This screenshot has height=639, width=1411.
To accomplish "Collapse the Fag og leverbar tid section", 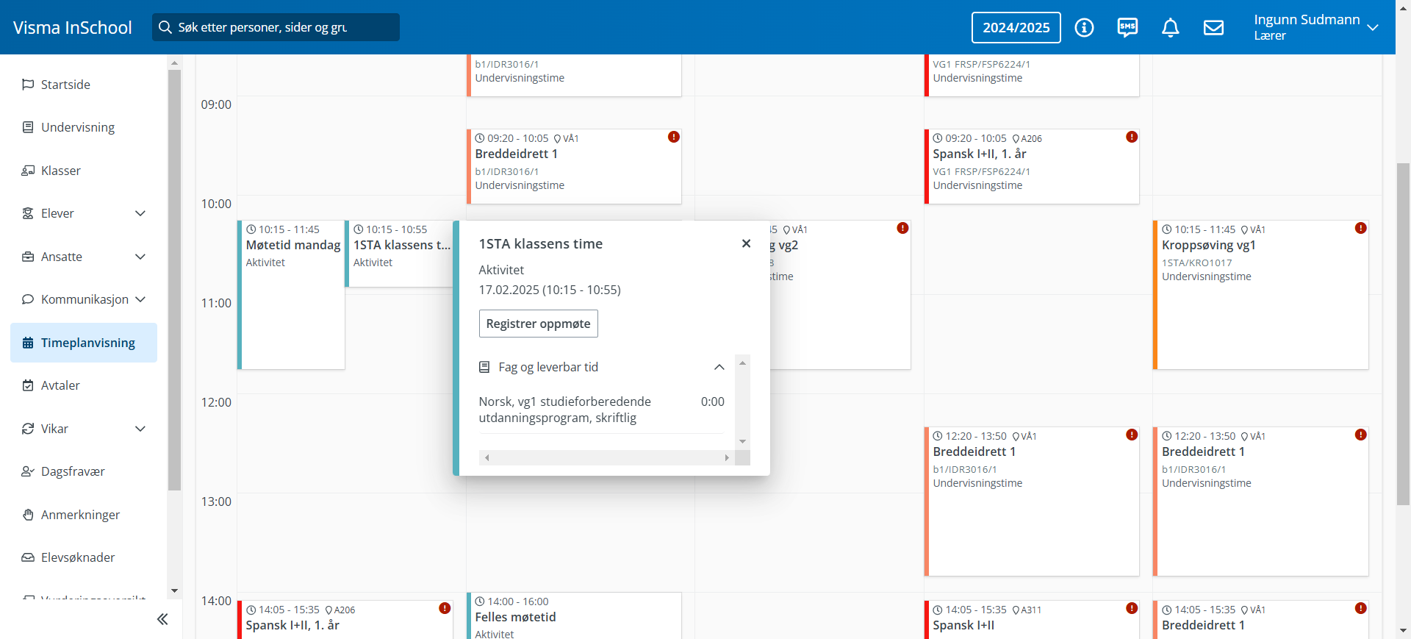I will [x=719, y=367].
